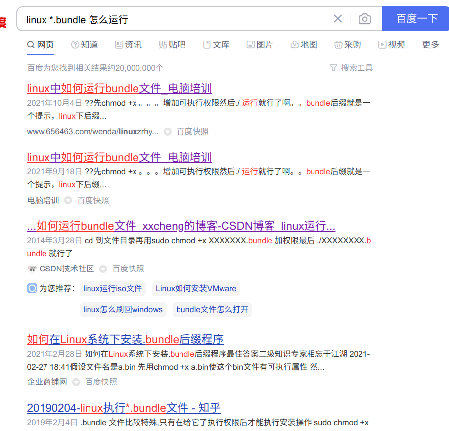Select the 网页 tab
This screenshot has width=449, height=431.
tap(41, 45)
